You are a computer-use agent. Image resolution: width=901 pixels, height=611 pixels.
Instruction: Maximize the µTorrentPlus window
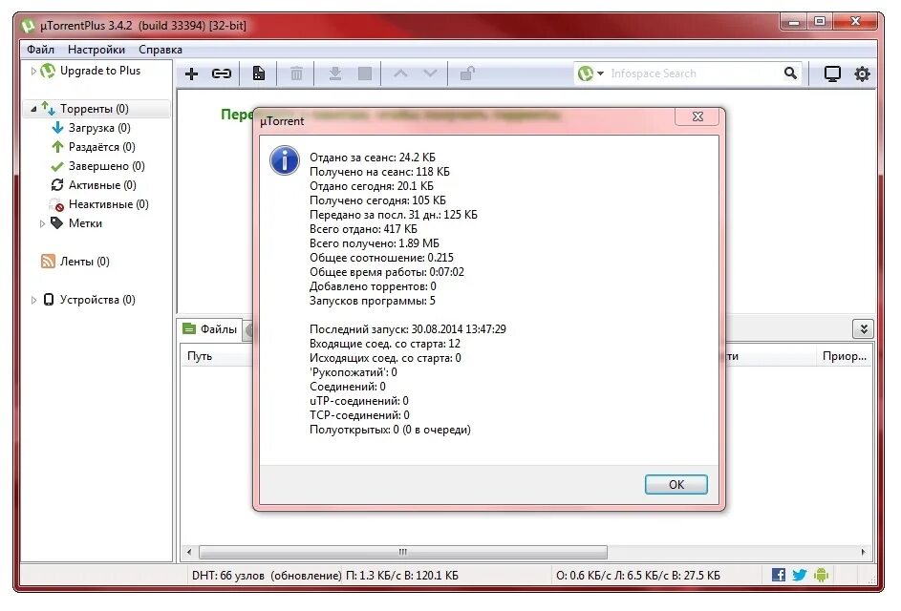pyautogui.click(x=820, y=22)
